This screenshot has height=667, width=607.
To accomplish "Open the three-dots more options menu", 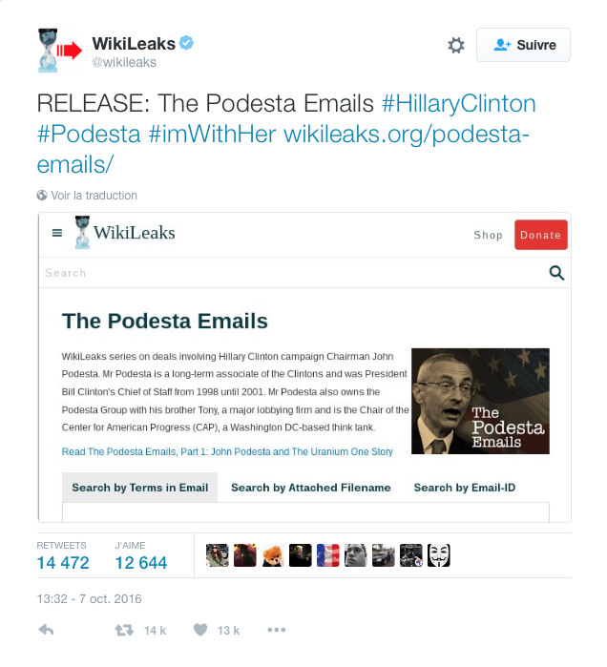I will (276, 630).
